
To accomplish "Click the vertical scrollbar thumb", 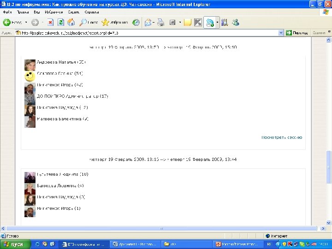I will (328, 167).
